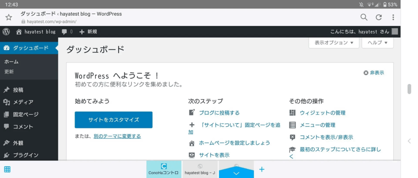
Task: Click the サイトをカスタマイズ button
Action: click(x=113, y=120)
